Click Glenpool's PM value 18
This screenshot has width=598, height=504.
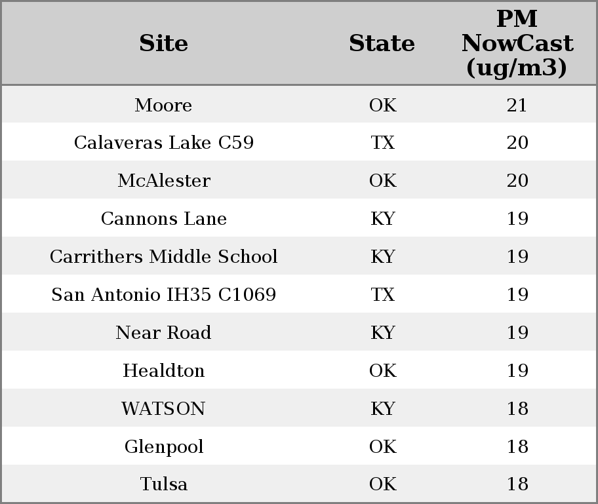517,446
